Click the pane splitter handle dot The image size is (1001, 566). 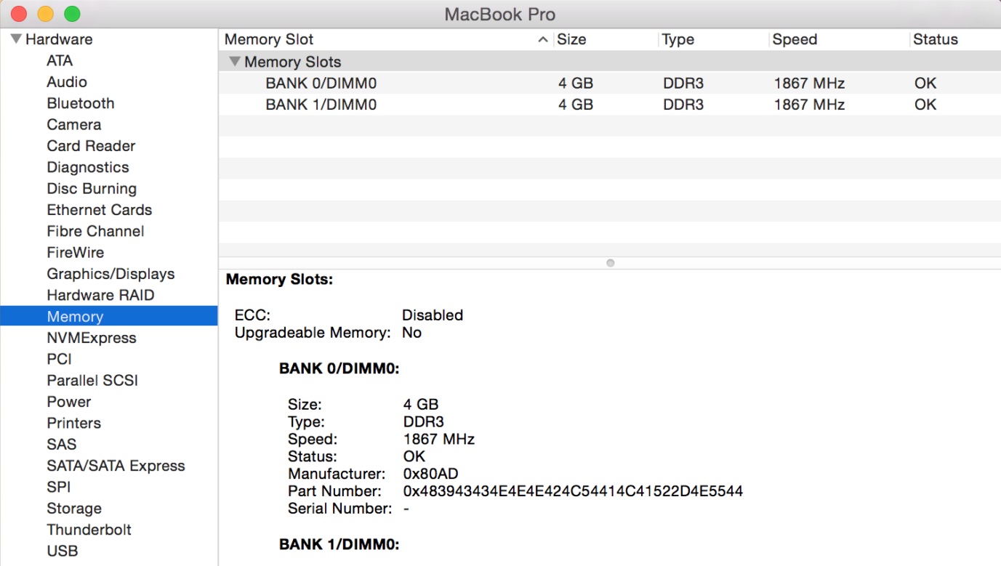(x=610, y=263)
